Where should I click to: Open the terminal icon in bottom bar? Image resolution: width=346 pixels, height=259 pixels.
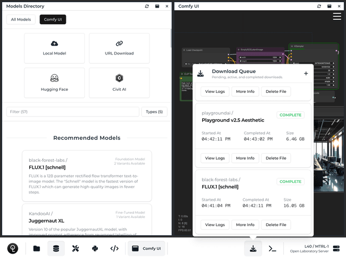tap(273, 249)
